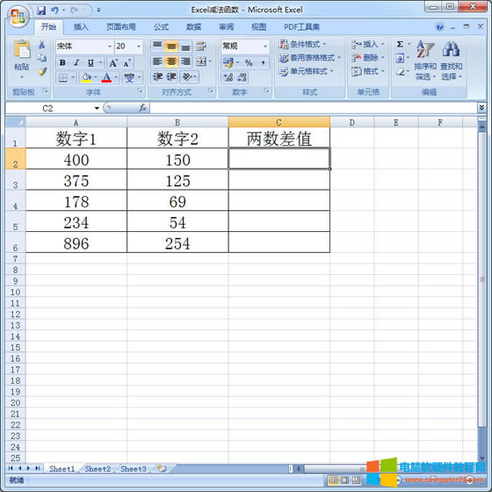Open Cell Styles dropdown
492x492 pixels.
click(306, 71)
